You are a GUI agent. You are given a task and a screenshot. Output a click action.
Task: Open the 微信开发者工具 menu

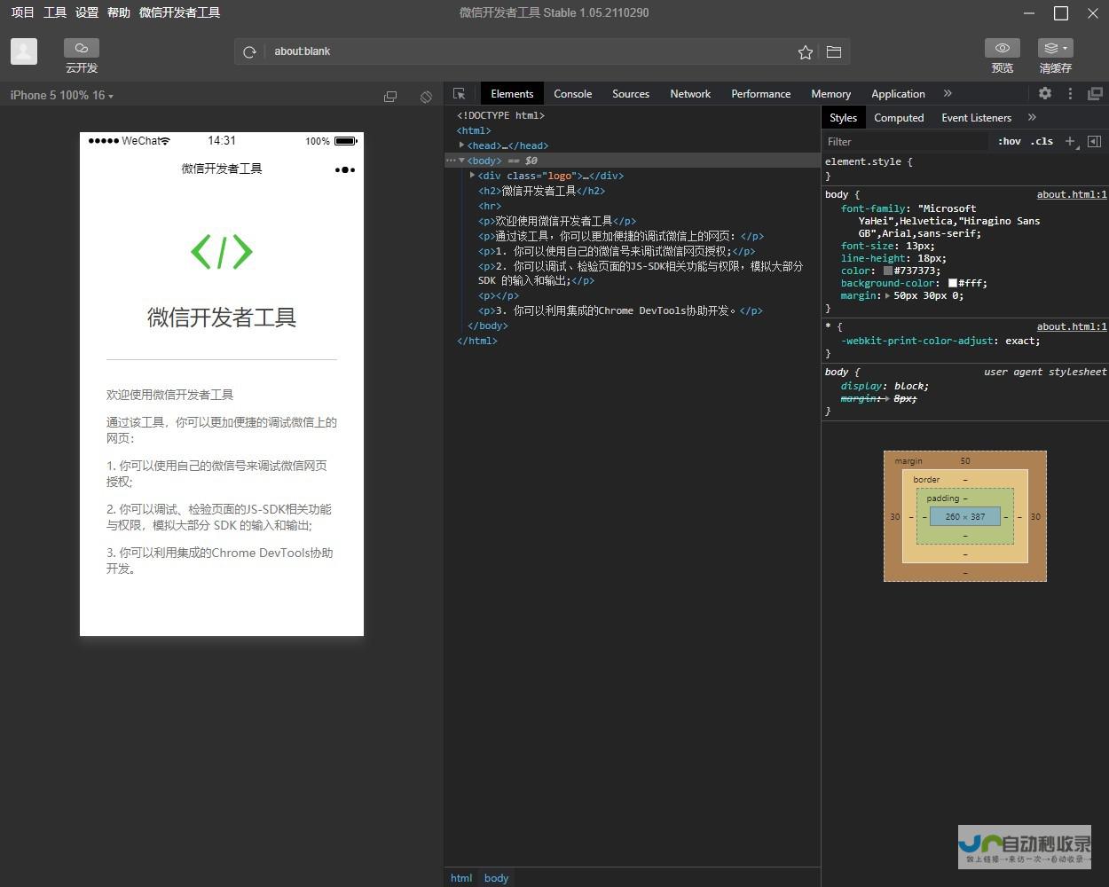coord(180,12)
